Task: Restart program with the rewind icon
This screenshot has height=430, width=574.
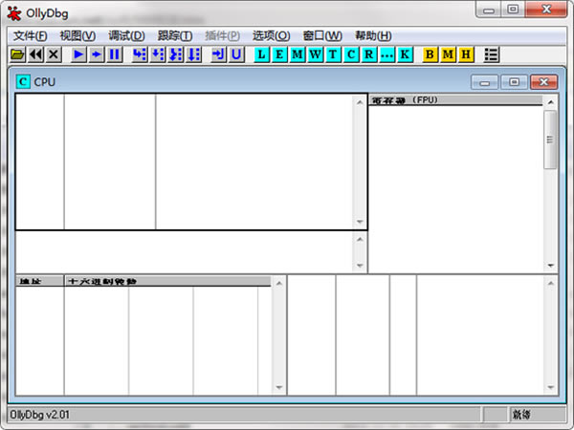Action: (35, 54)
